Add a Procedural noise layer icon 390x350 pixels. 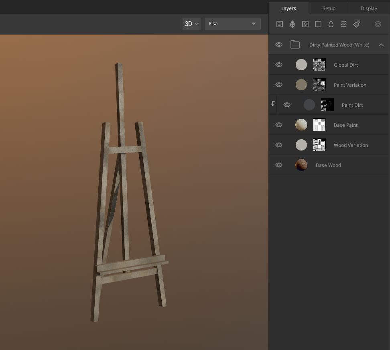pyautogui.click(x=343, y=24)
